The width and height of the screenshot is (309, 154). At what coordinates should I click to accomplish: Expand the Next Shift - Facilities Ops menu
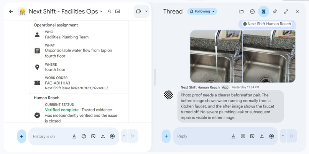(101, 12)
